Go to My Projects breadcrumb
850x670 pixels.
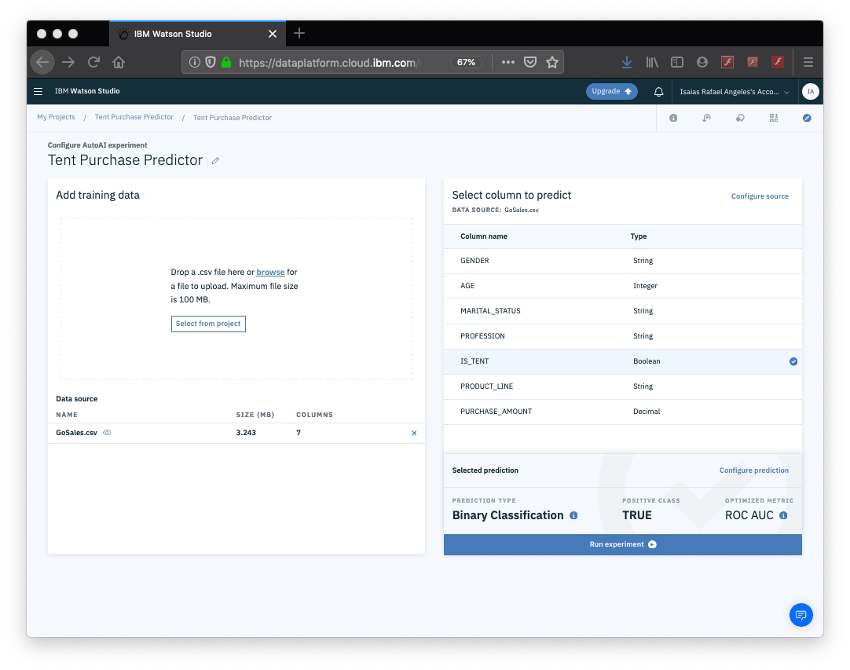tap(56, 117)
